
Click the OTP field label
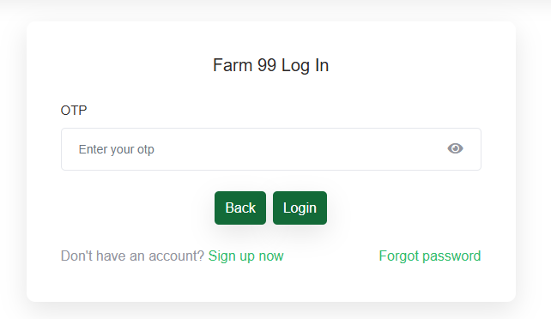click(x=74, y=111)
